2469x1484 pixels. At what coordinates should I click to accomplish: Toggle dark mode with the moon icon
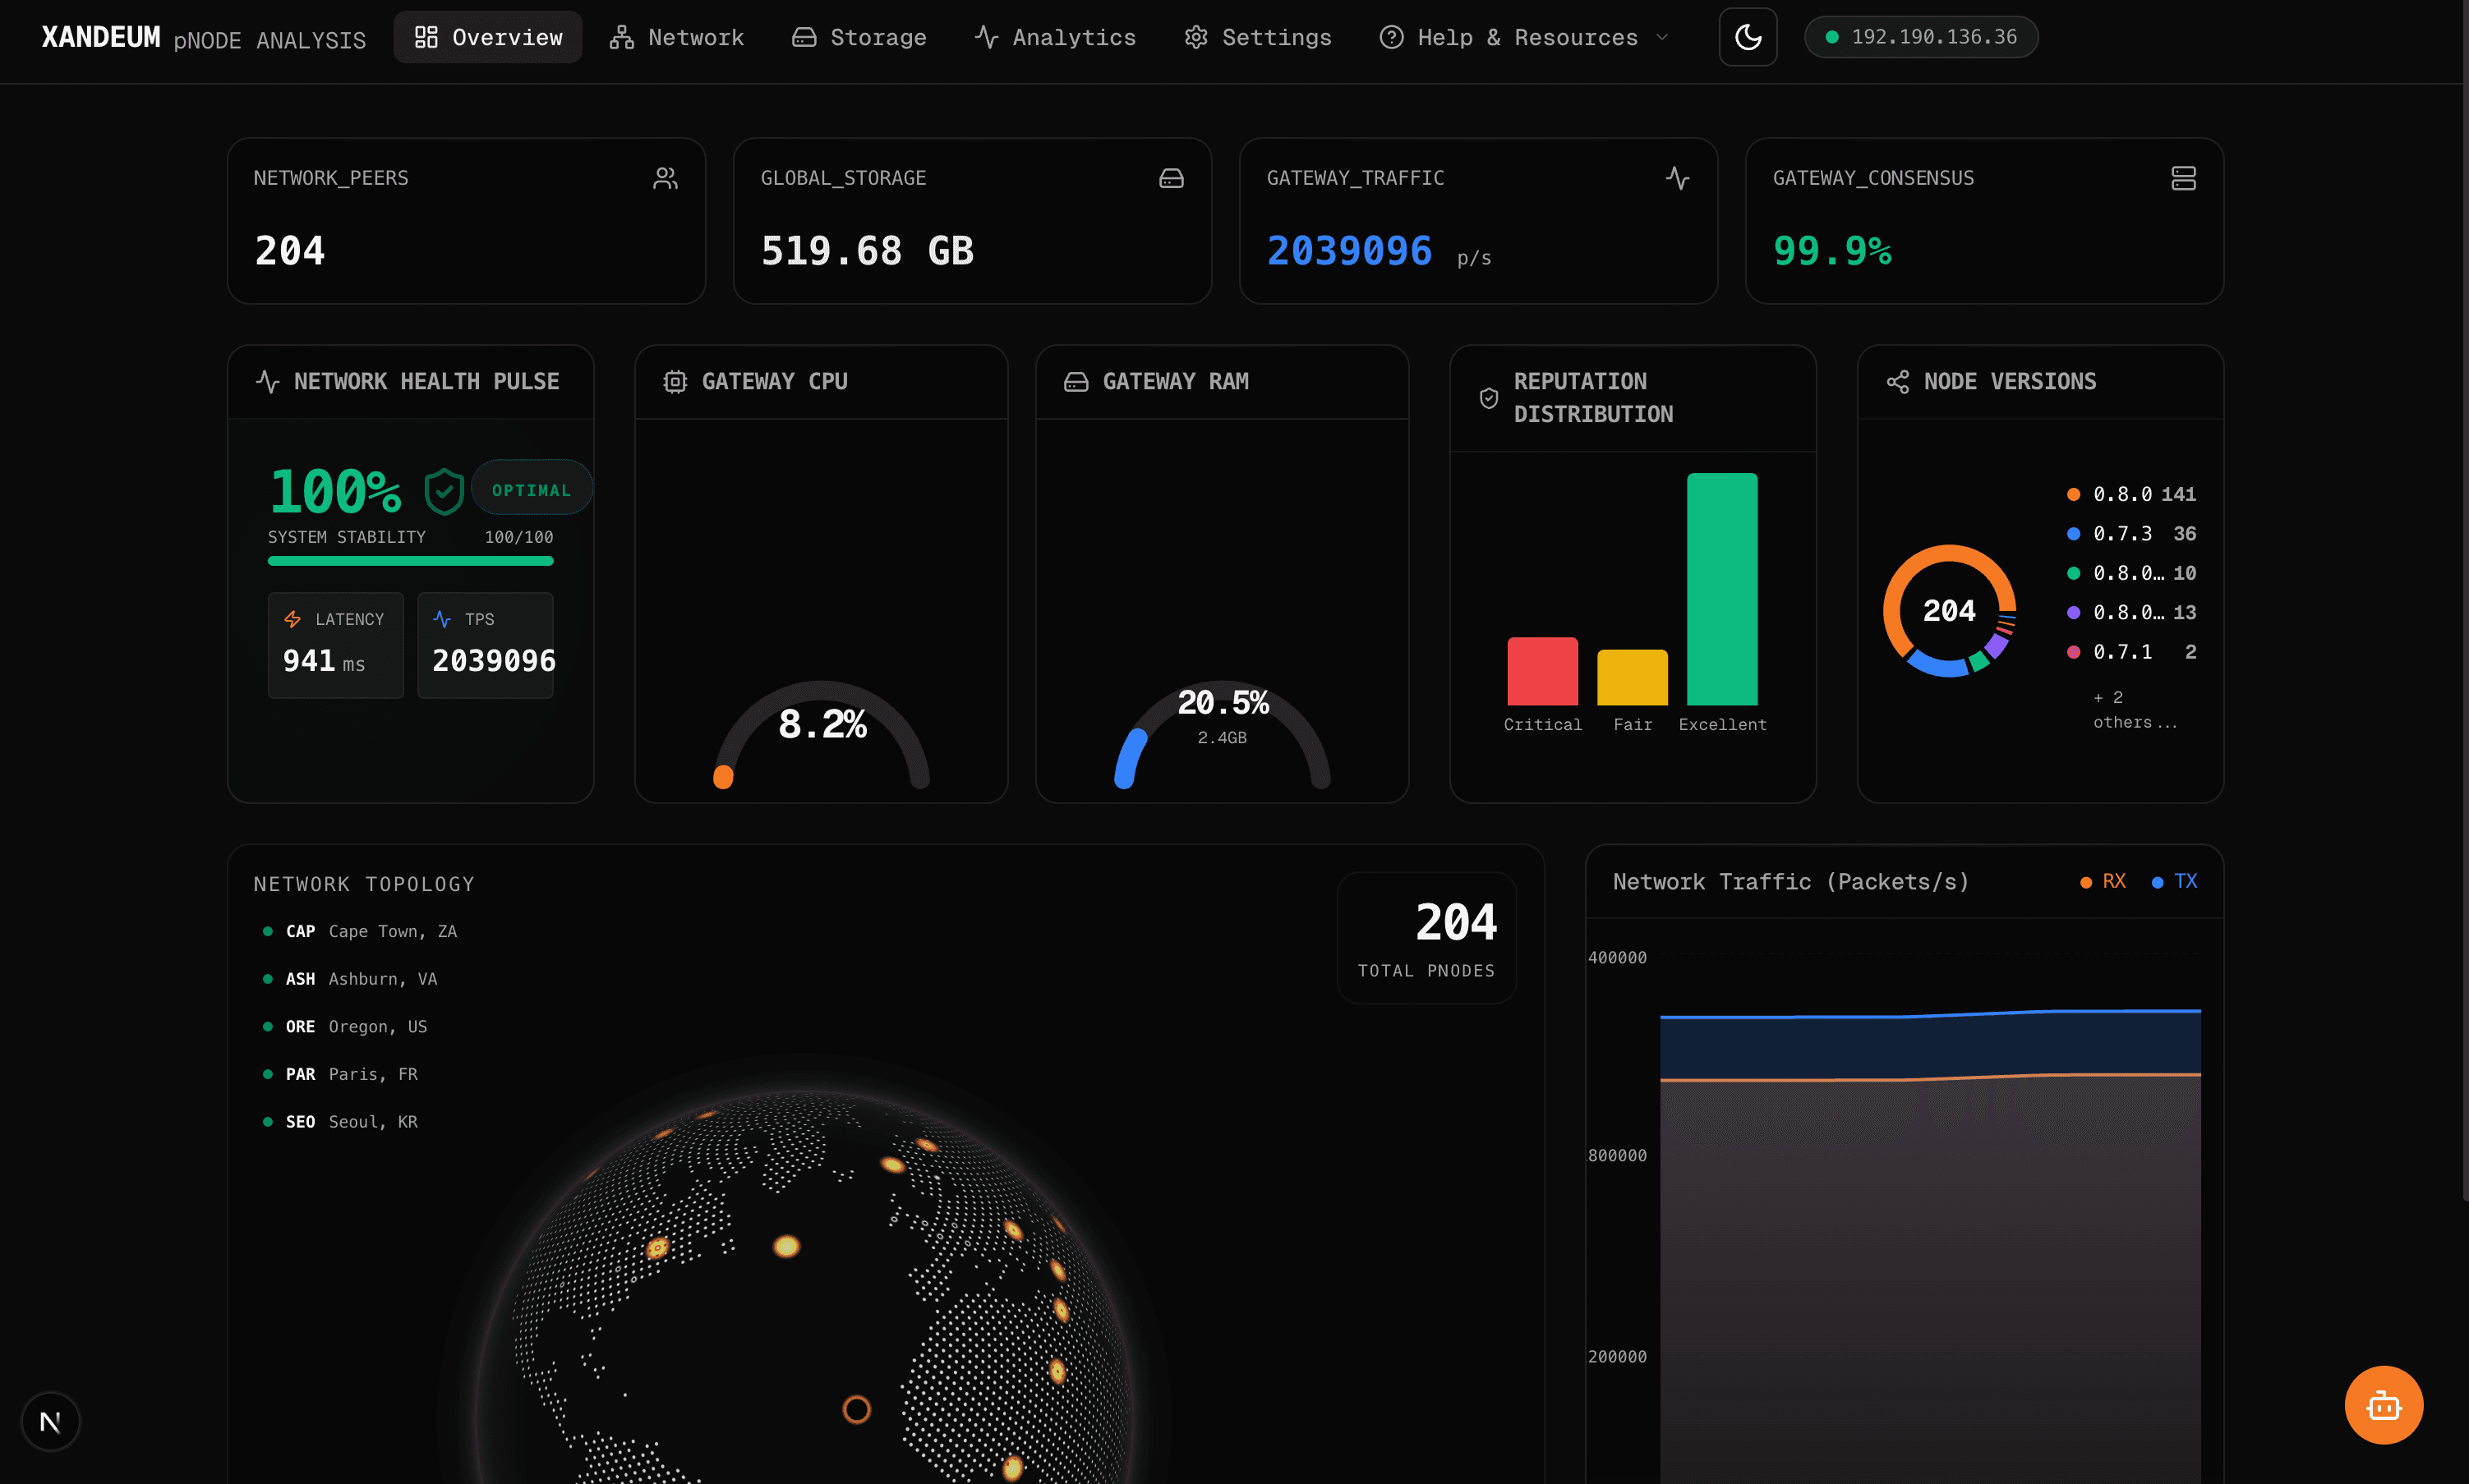(1748, 37)
